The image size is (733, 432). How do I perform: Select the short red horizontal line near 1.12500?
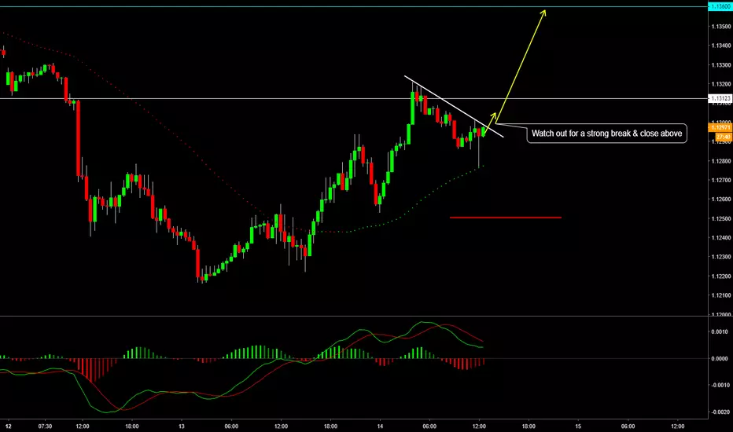click(x=506, y=218)
